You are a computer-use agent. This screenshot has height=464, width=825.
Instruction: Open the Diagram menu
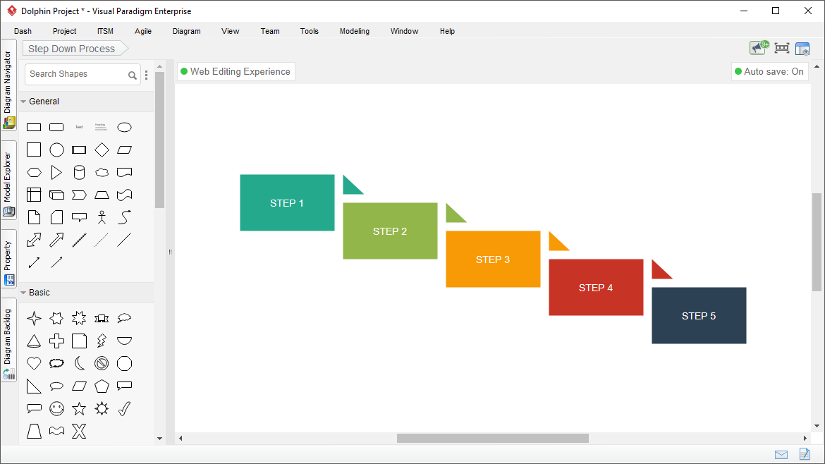186,31
